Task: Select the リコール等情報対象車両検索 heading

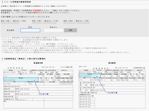Action: click(x=17, y=2)
